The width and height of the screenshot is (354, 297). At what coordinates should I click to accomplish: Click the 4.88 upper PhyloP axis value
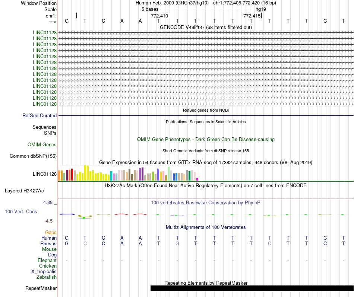coord(48,202)
